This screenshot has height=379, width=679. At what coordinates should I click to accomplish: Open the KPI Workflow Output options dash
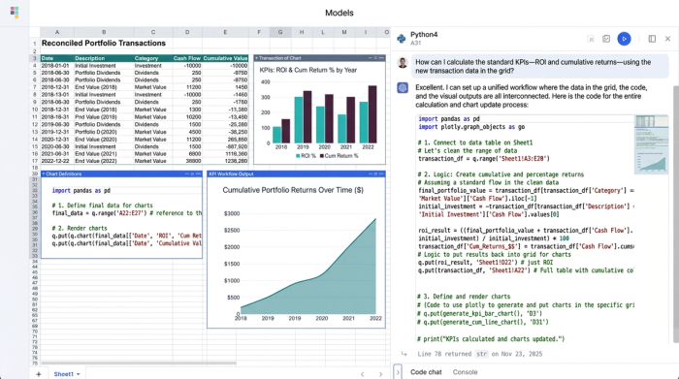click(381, 174)
